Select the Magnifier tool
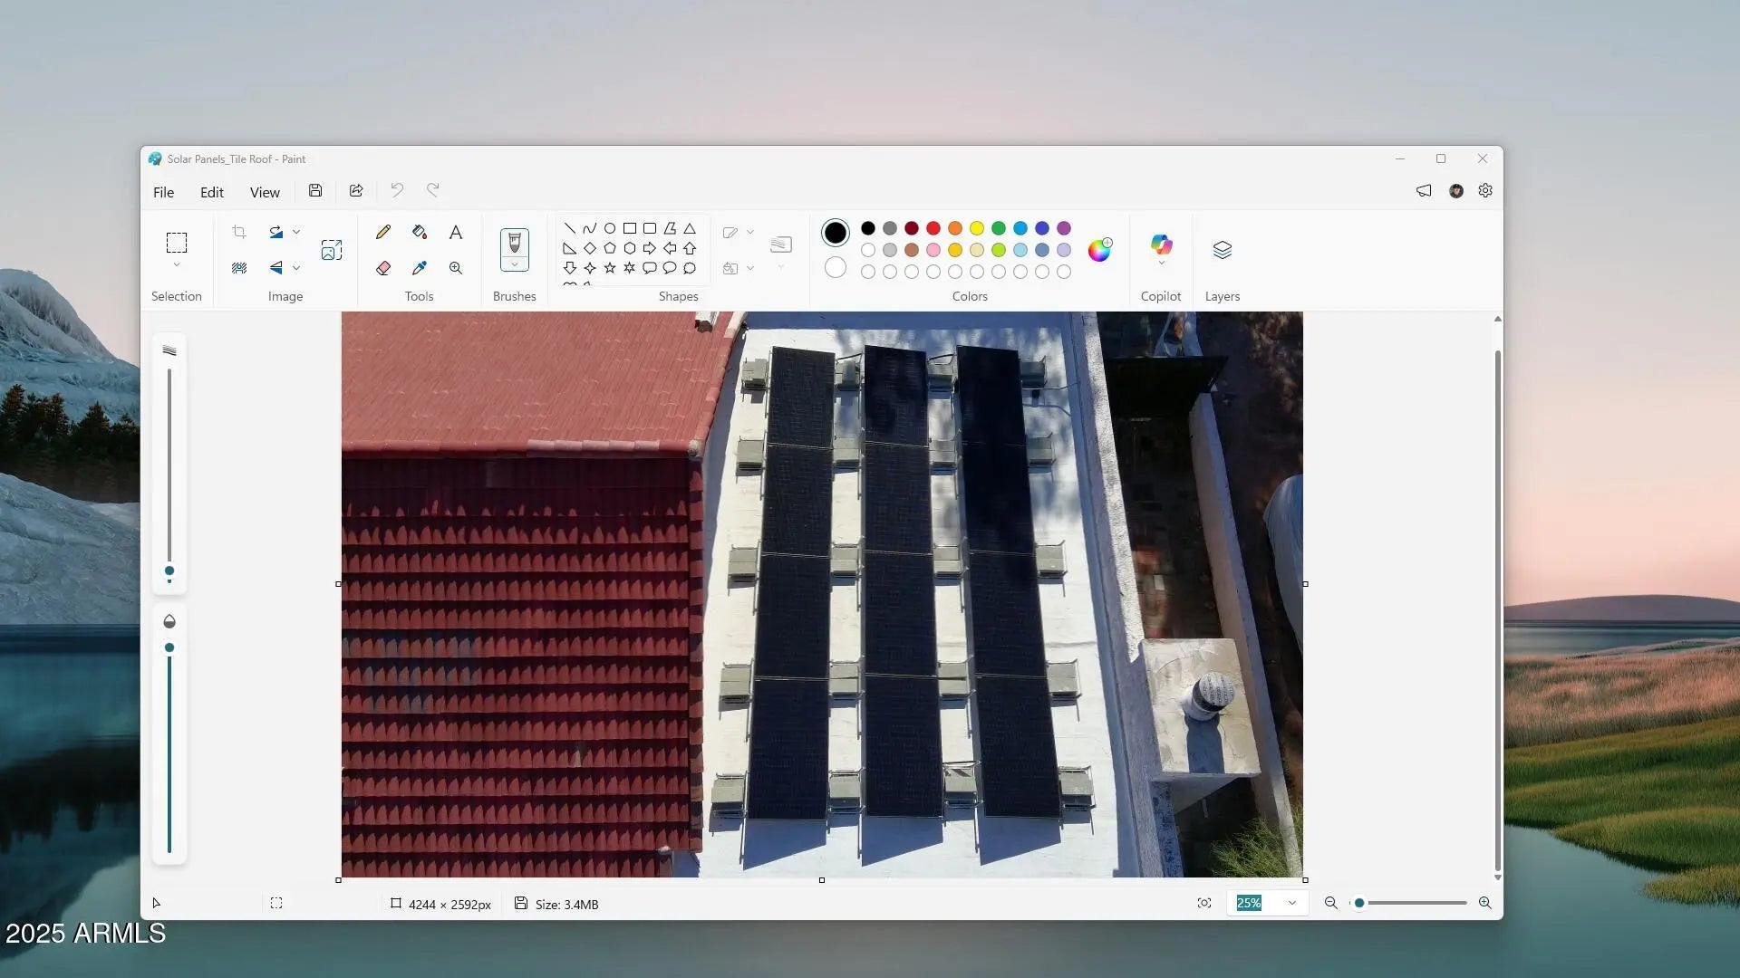The height and width of the screenshot is (978, 1740). 456,268
